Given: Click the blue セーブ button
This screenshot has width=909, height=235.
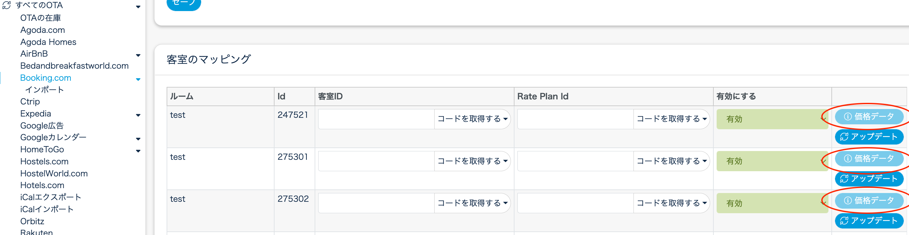Looking at the screenshot, I should [x=184, y=4].
